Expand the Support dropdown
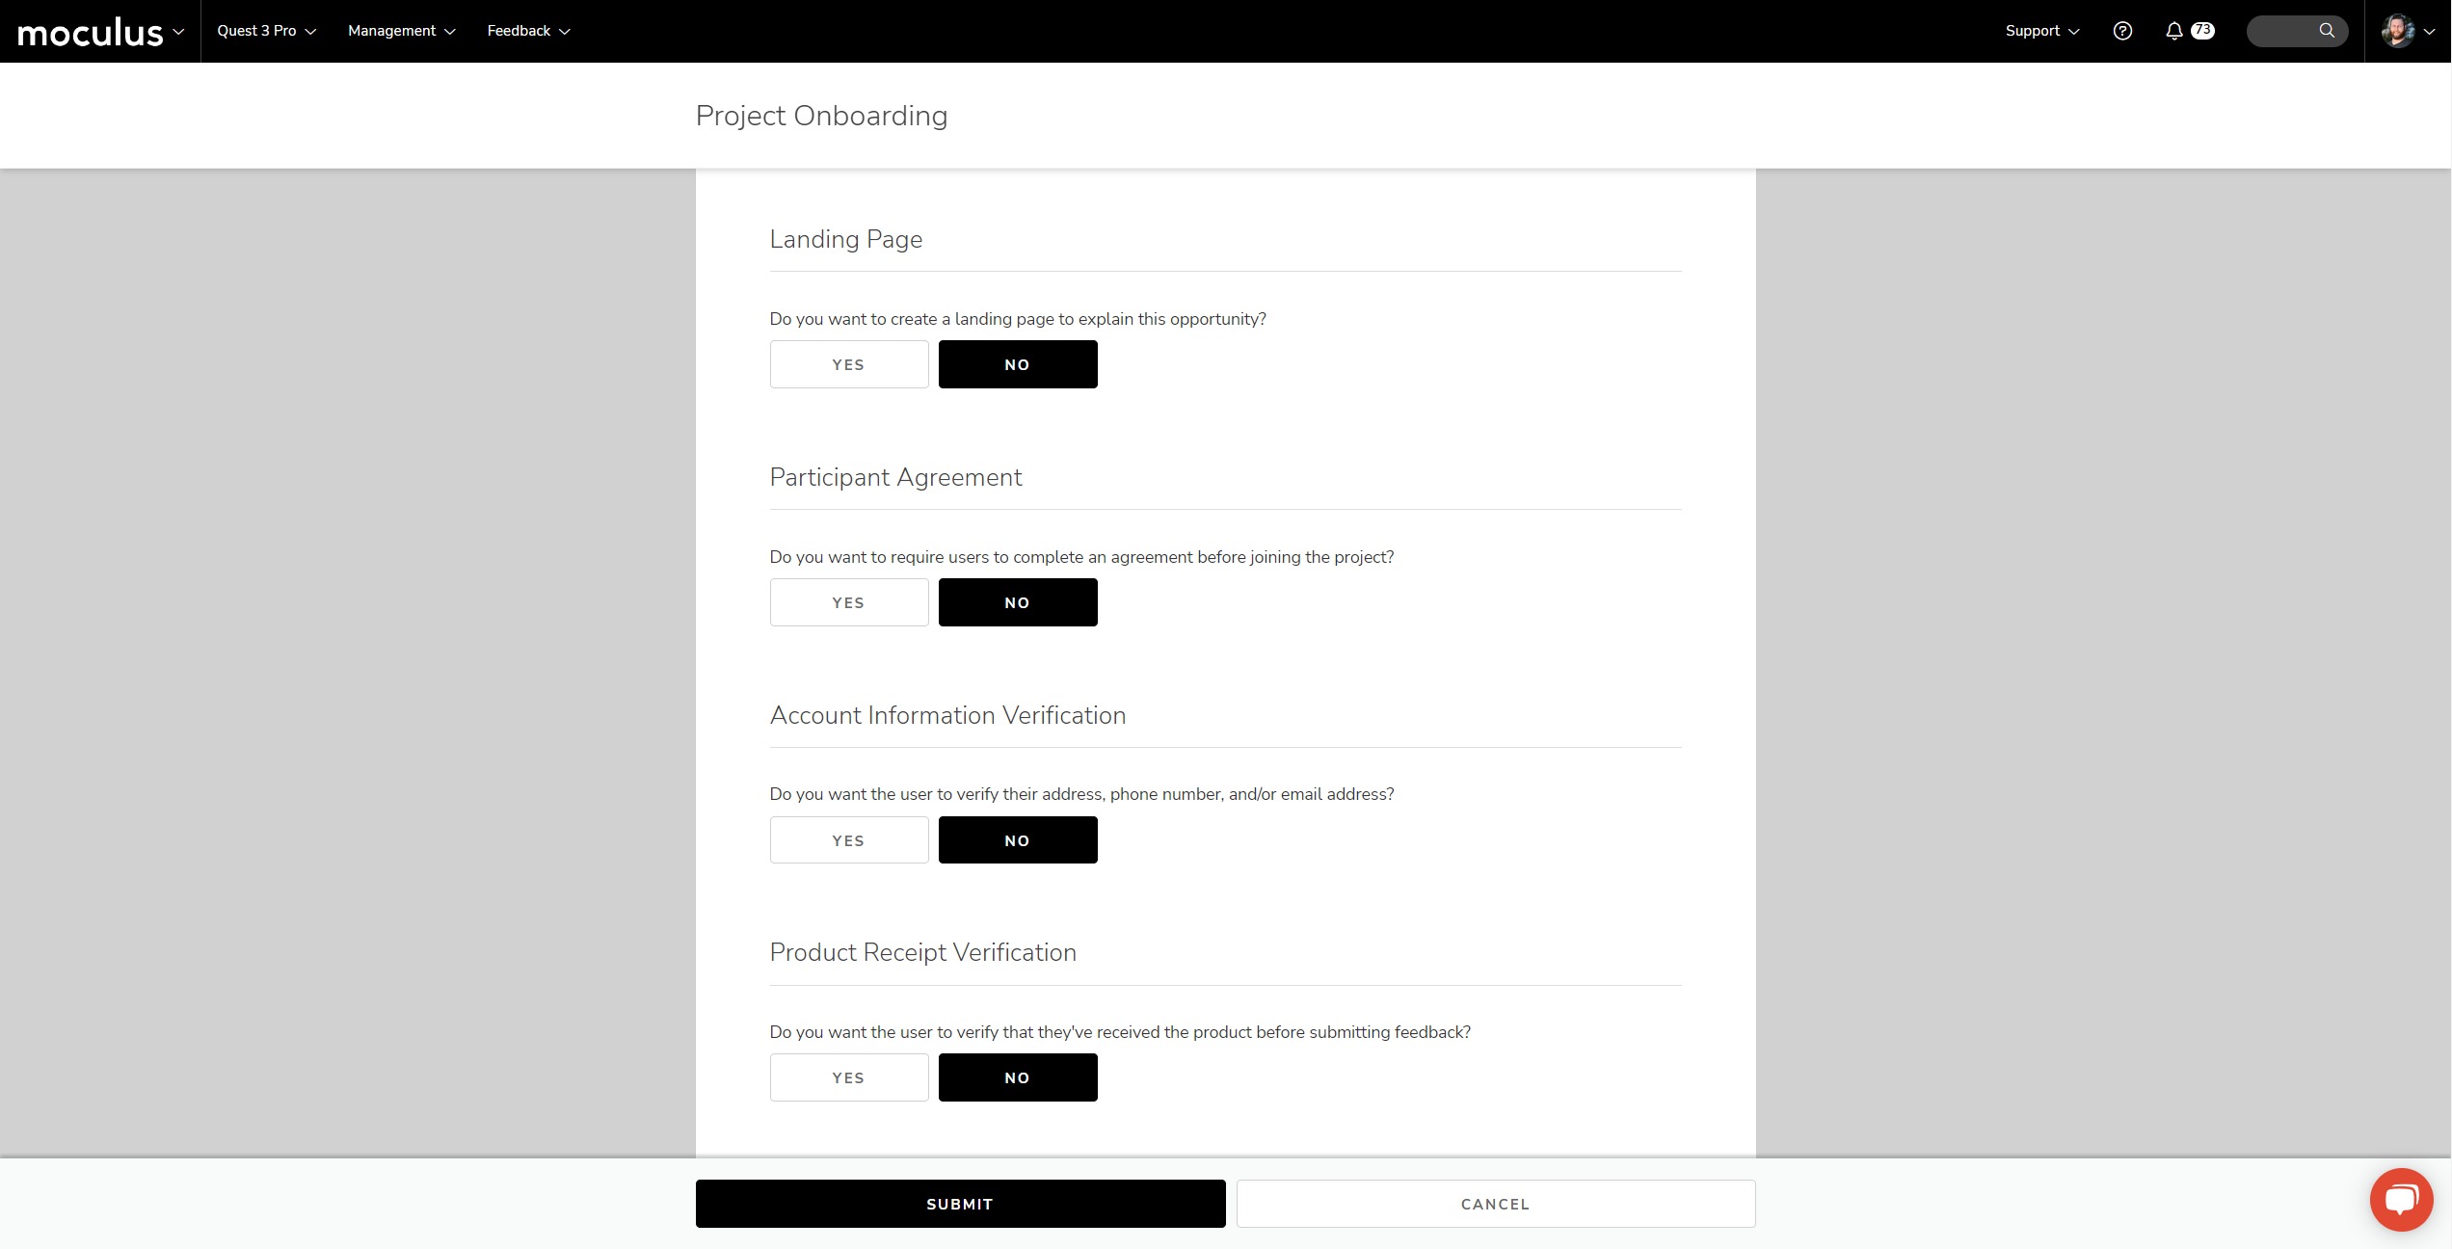Viewport: 2452px width, 1249px height. pyautogui.click(x=2041, y=31)
